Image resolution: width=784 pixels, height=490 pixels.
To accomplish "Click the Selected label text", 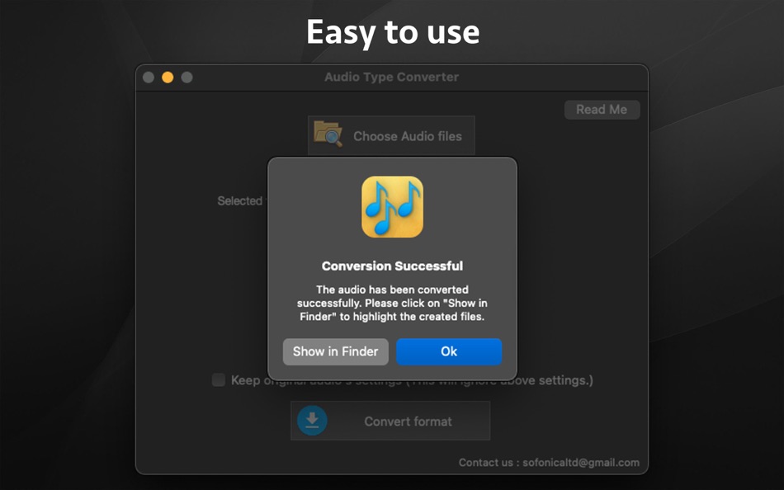I will tap(240, 200).
